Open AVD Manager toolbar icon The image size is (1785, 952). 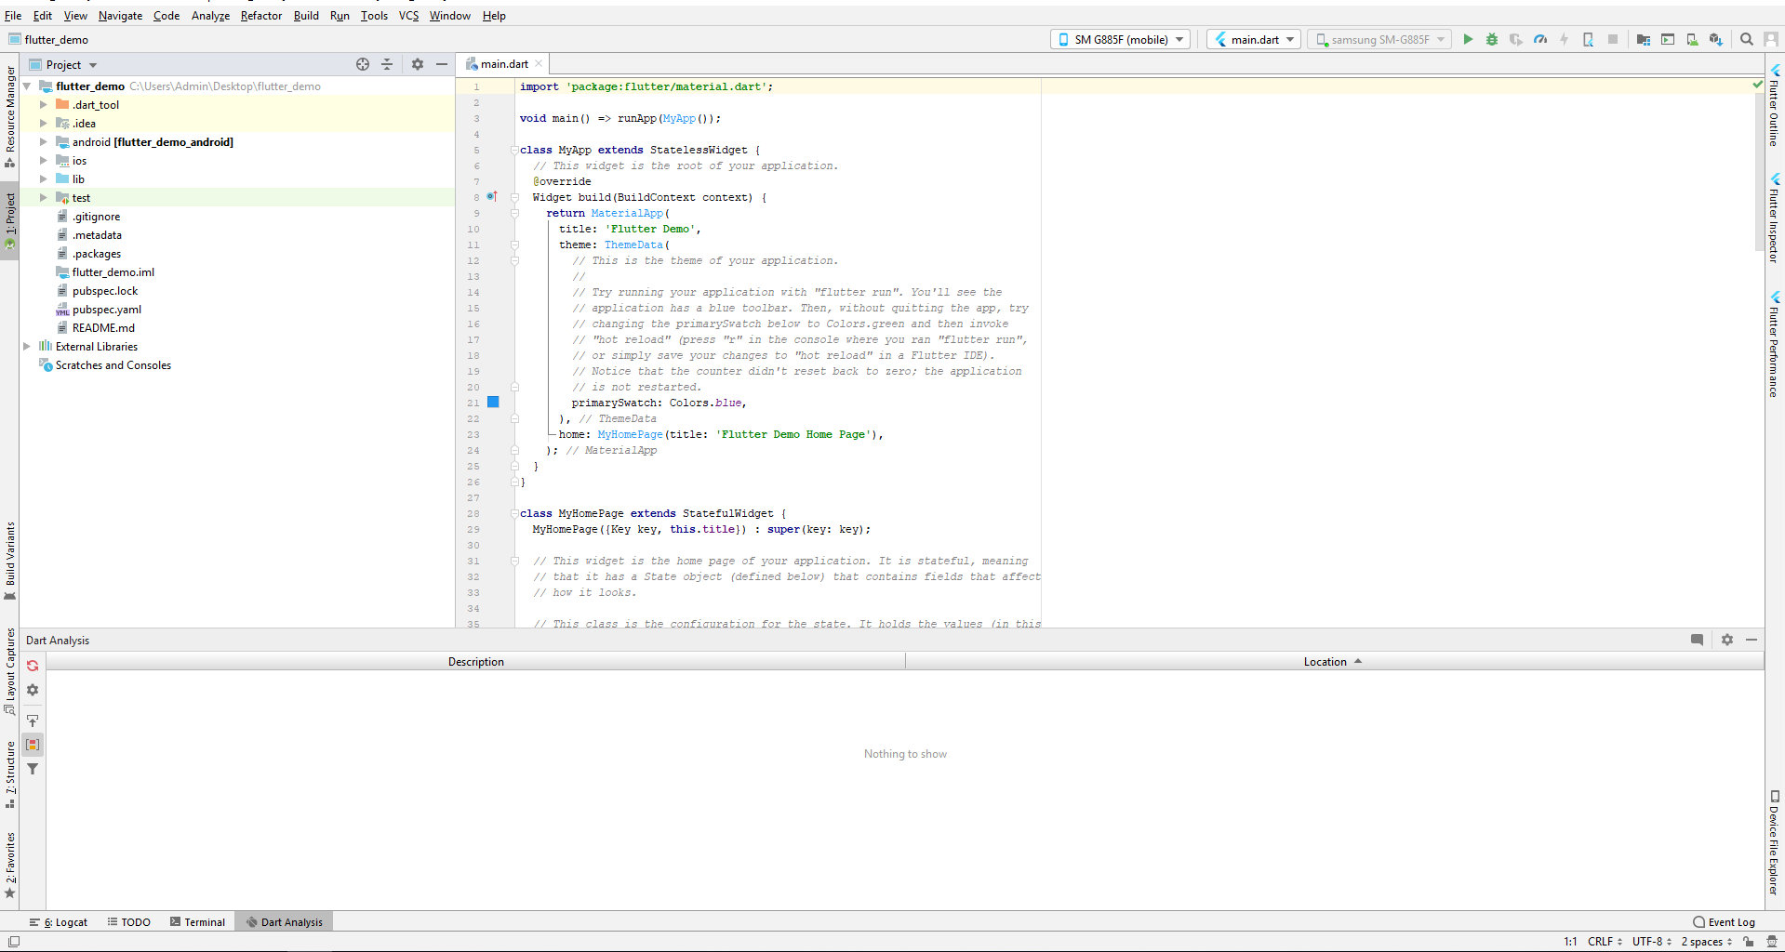click(x=1692, y=39)
